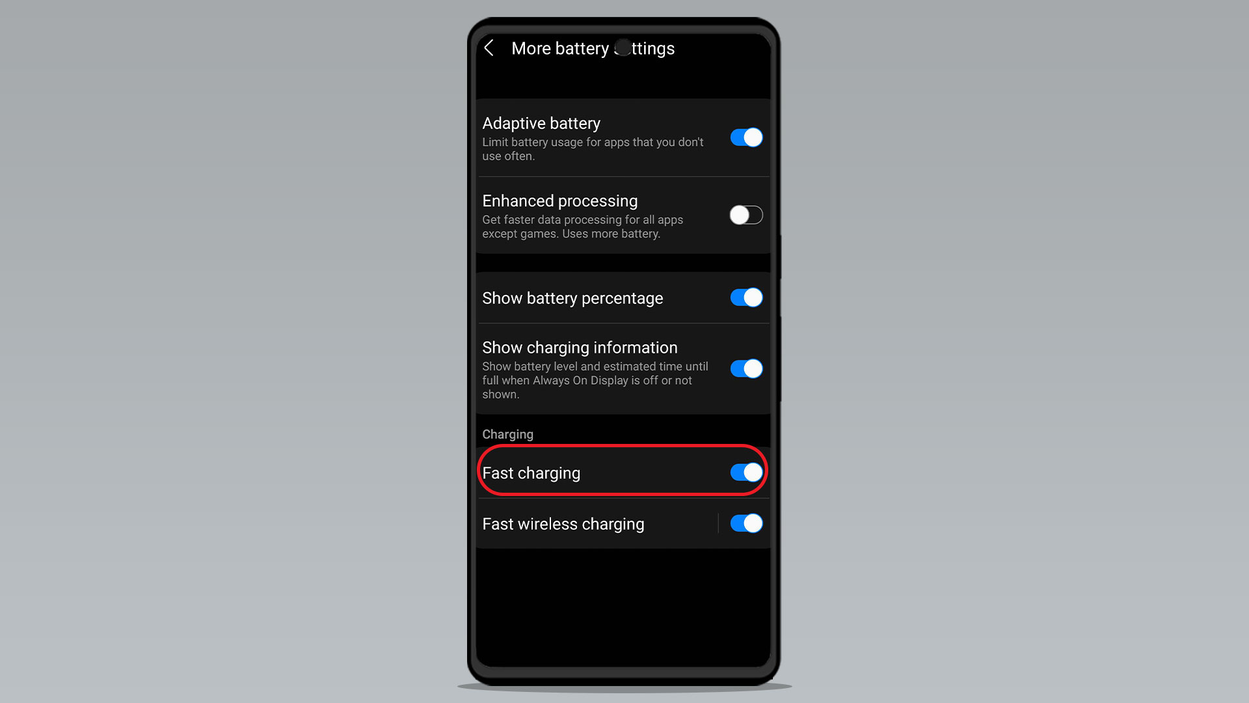Expand Show charging information description

point(596,380)
